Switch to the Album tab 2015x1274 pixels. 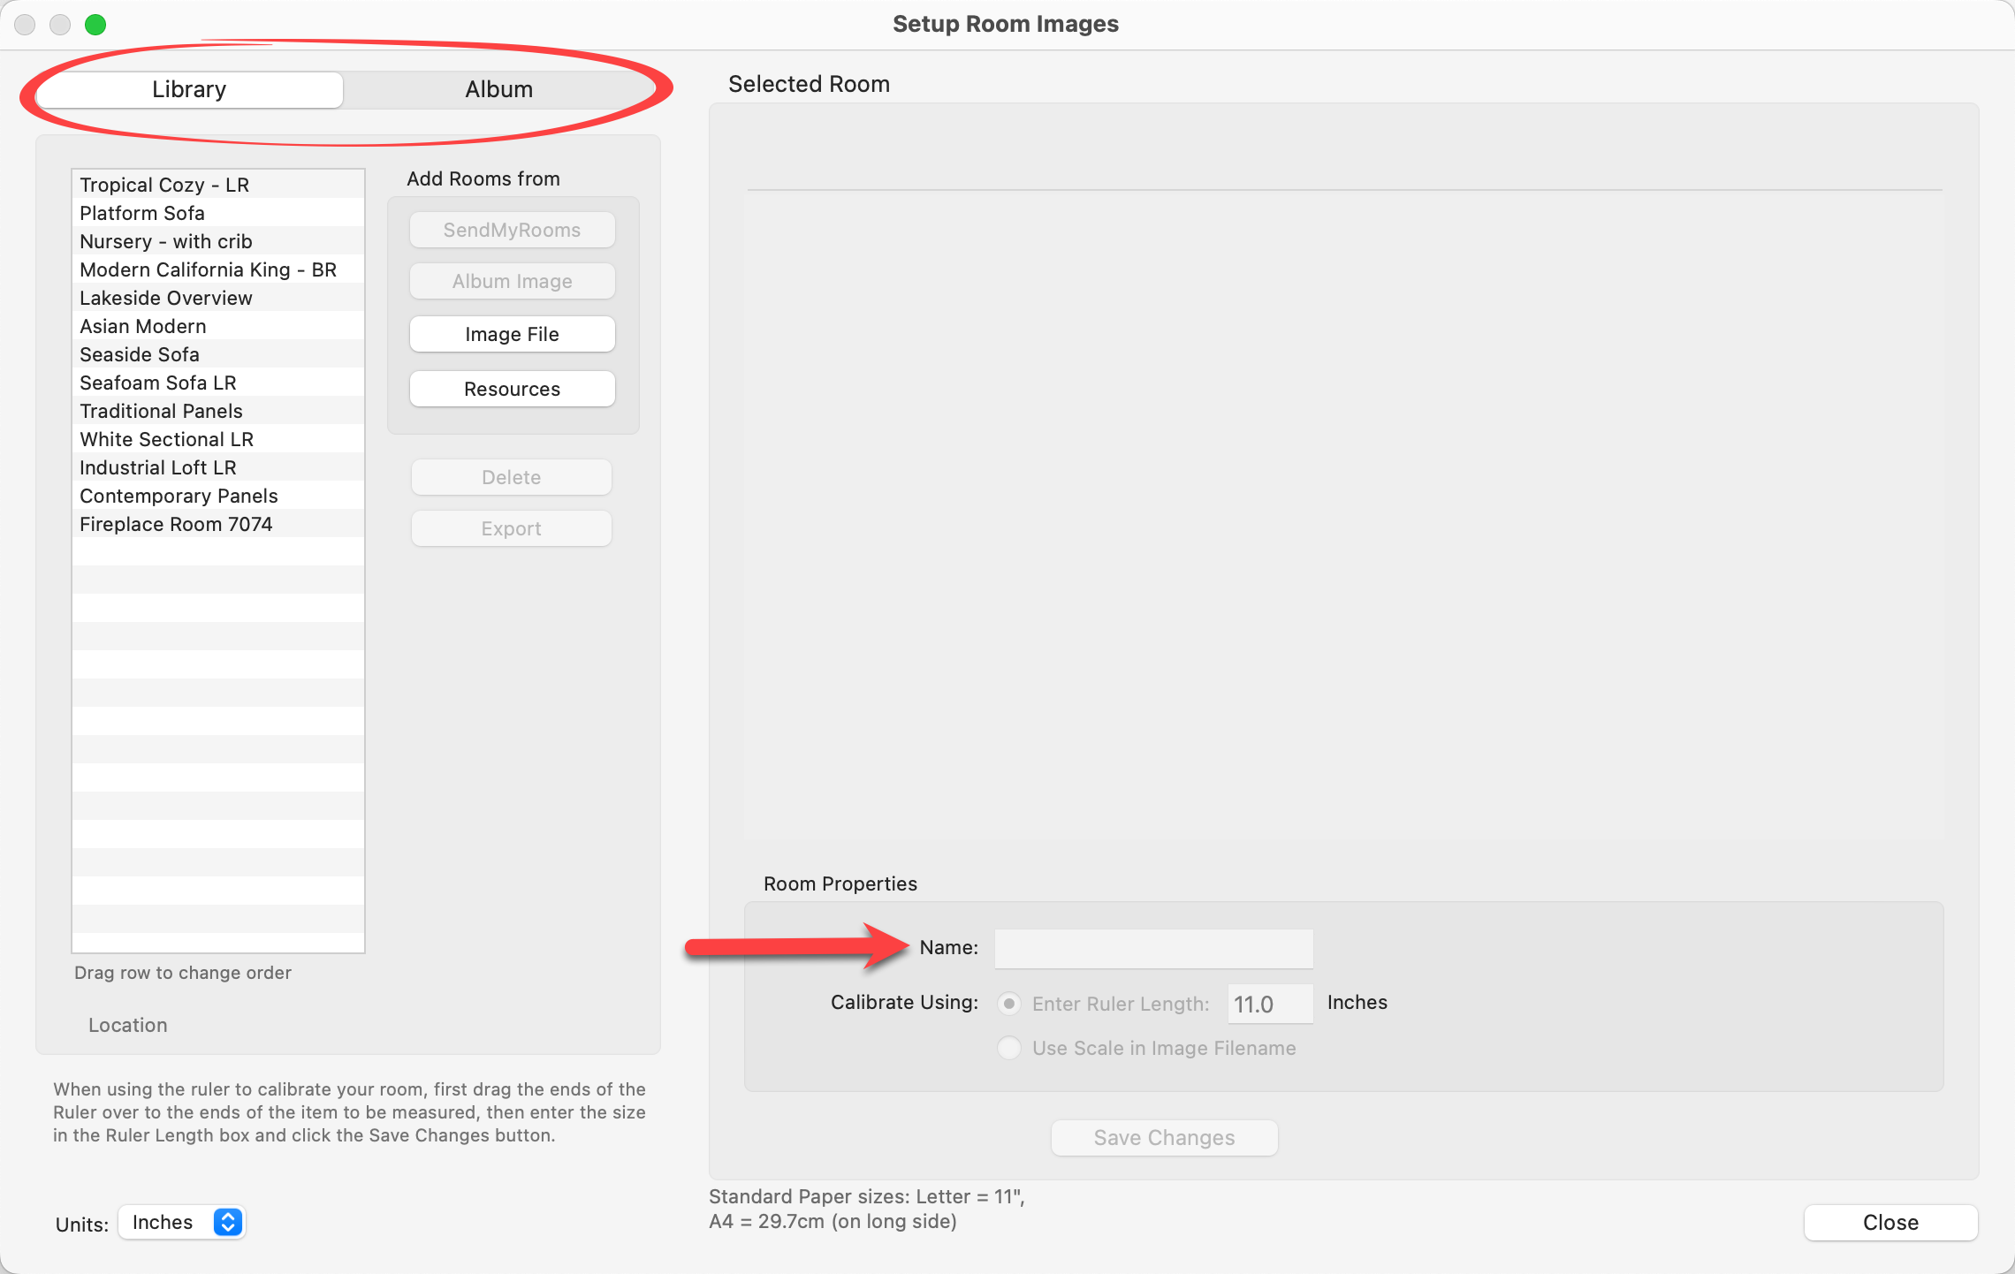498,89
